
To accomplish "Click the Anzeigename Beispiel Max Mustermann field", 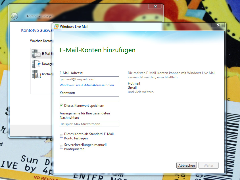I will pyautogui.click(x=89, y=124).
